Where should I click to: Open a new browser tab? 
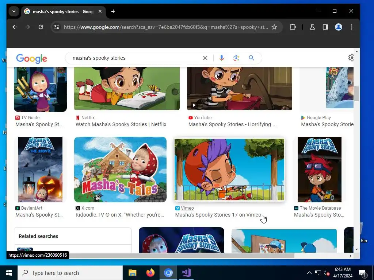pos(113,11)
